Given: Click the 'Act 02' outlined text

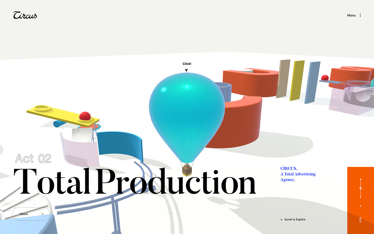Looking at the screenshot, I should click(33, 158).
